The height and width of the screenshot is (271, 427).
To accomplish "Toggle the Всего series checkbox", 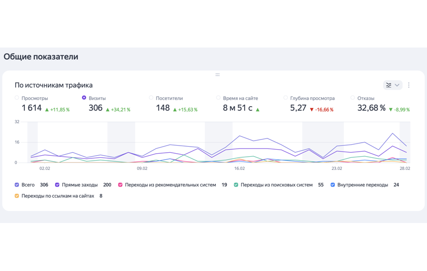I will coord(17,185).
